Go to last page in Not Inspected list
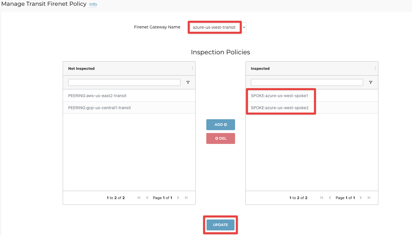The image size is (412, 235). coord(186,198)
